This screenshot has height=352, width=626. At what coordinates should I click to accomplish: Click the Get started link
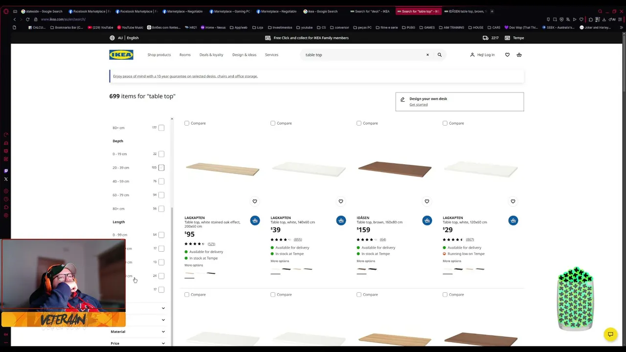[x=419, y=105]
